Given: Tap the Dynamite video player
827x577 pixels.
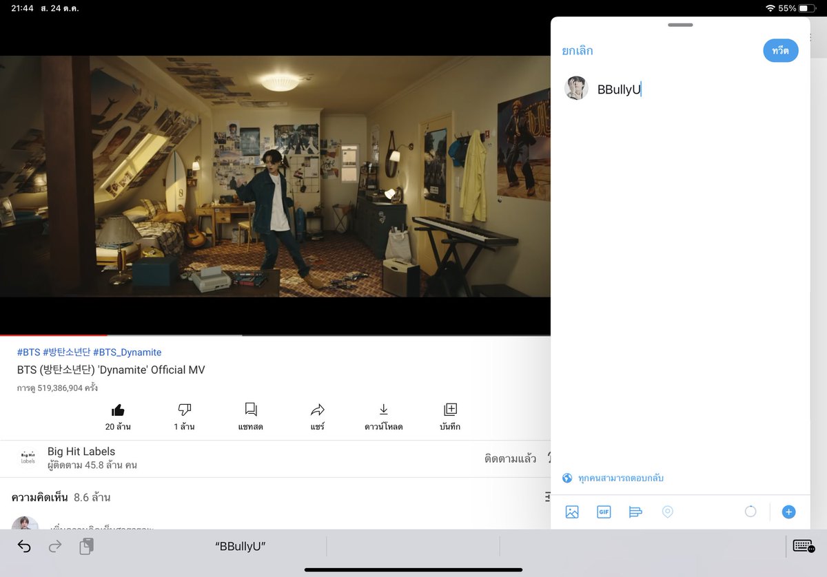Looking at the screenshot, I should tap(276, 176).
